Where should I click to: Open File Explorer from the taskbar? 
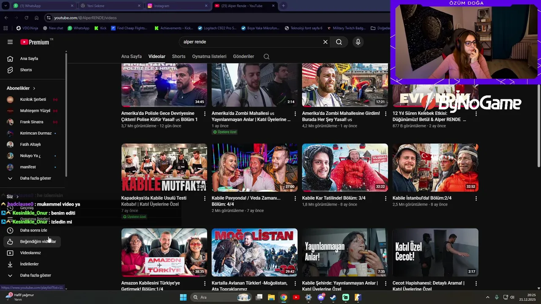tap(271, 297)
